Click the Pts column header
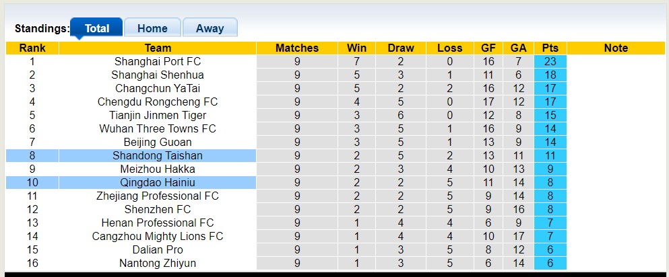The height and width of the screenshot is (277, 669). tap(550, 48)
